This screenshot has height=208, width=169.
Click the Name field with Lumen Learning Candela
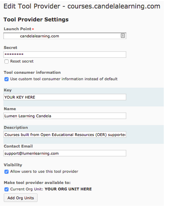coord(65,116)
